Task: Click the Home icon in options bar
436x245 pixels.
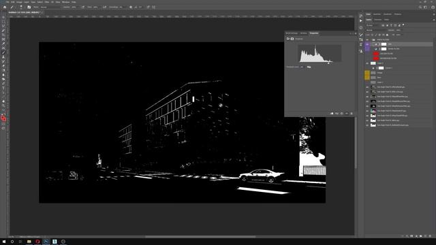Action: click(5, 7)
